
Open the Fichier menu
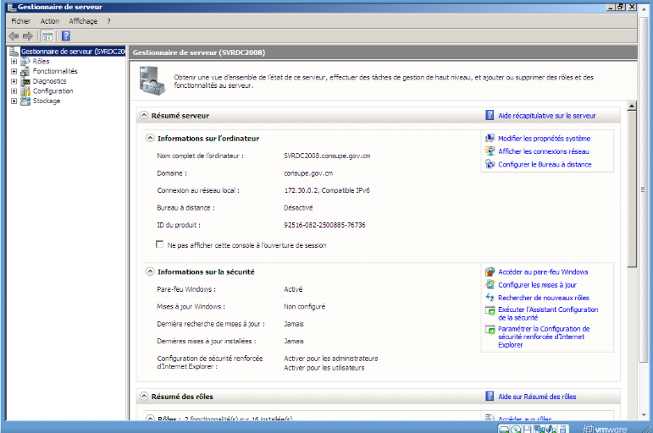click(x=20, y=21)
